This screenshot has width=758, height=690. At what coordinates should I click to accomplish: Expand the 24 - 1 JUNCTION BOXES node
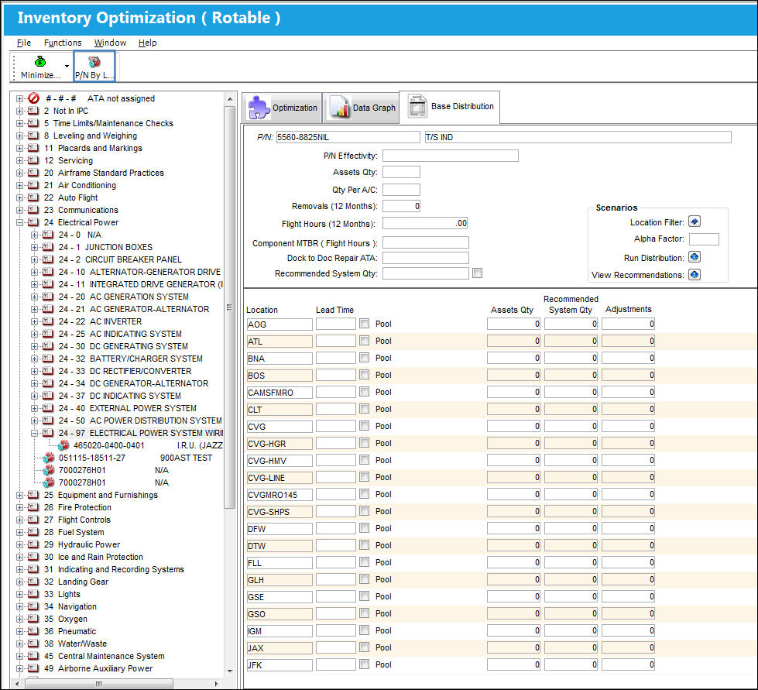[x=34, y=247]
